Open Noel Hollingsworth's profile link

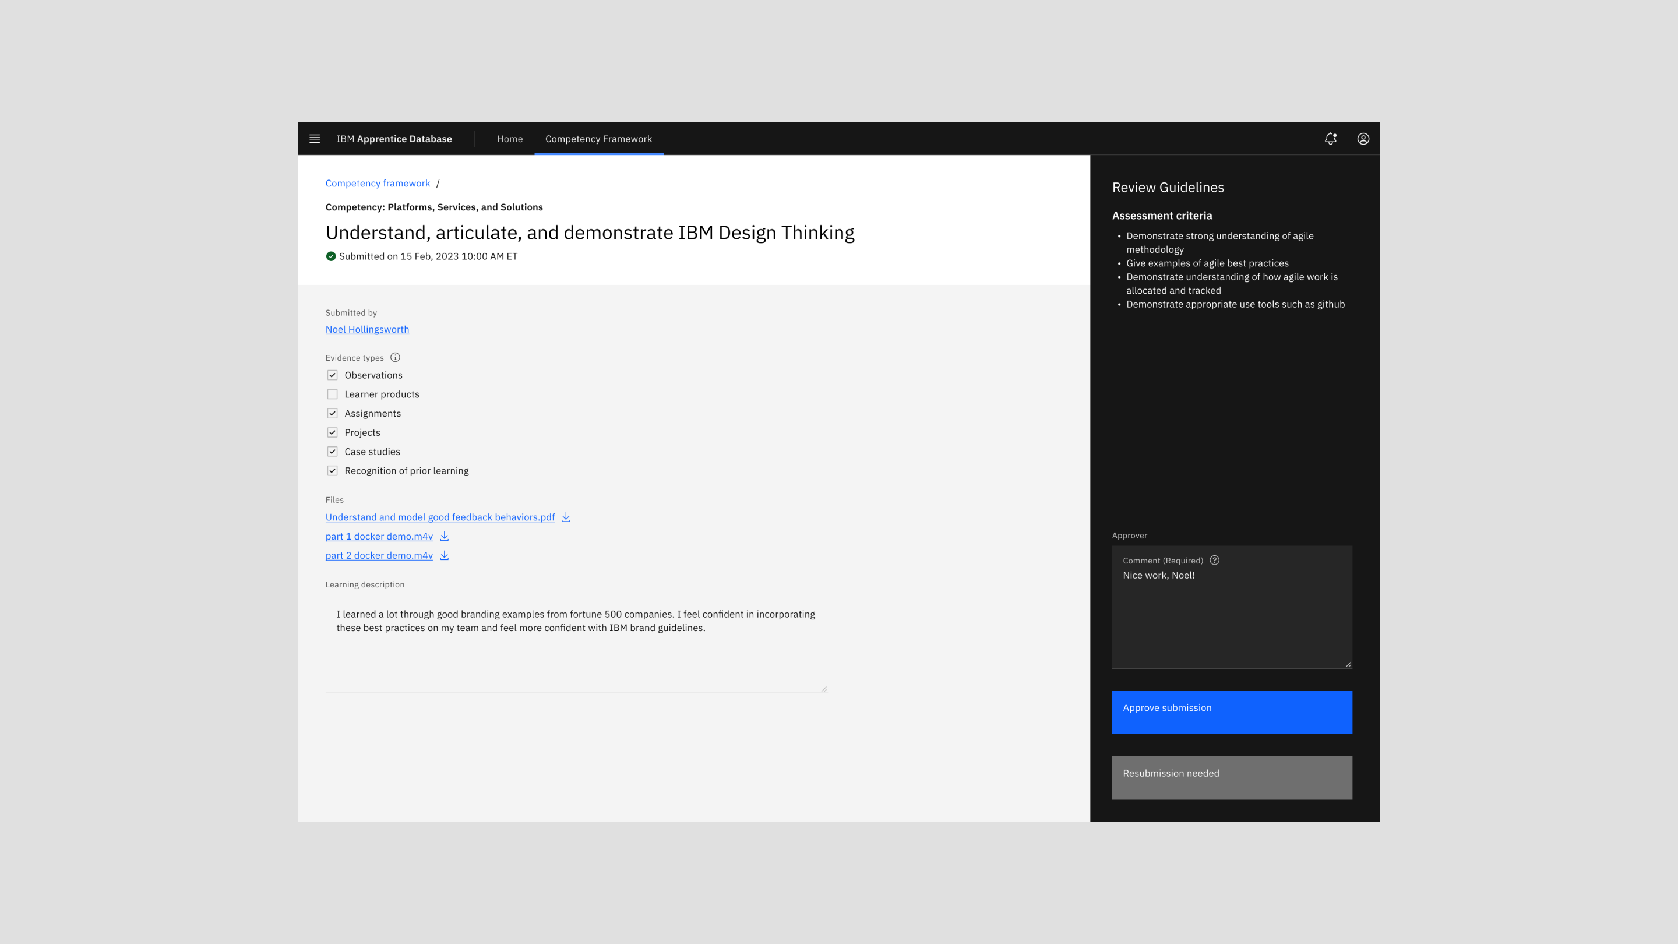[x=368, y=330]
